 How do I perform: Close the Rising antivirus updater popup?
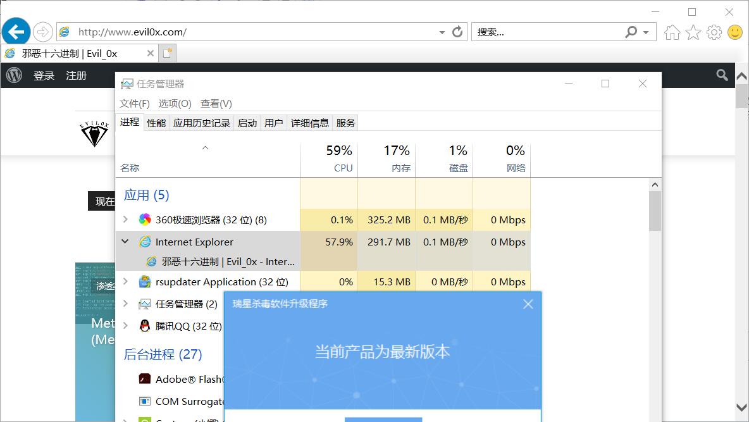click(x=528, y=304)
